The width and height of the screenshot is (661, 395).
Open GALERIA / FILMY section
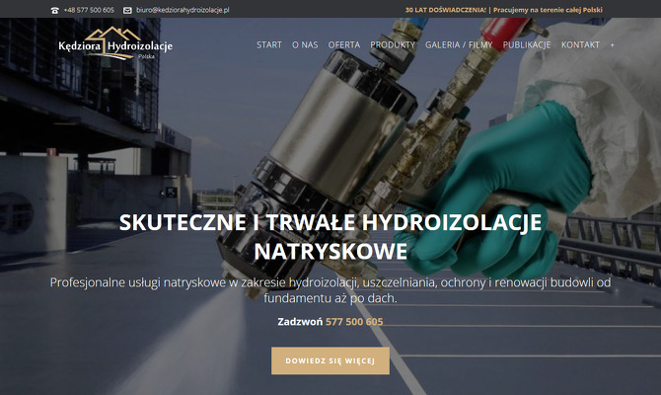tap(459, 44)
